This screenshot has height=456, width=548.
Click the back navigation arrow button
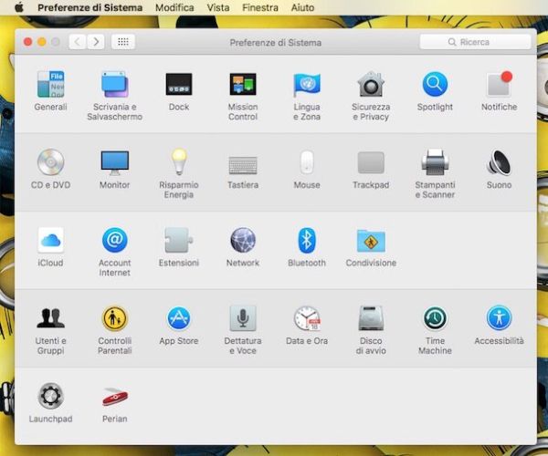[x=77, y=42]
